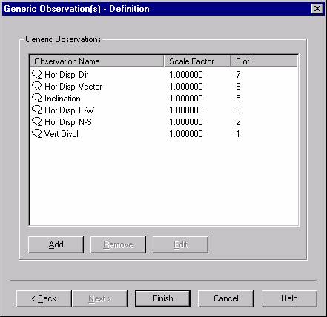Screen dimensions: 327x317
Task: Open Help for this dialog
Action: [x=289, y=298]
